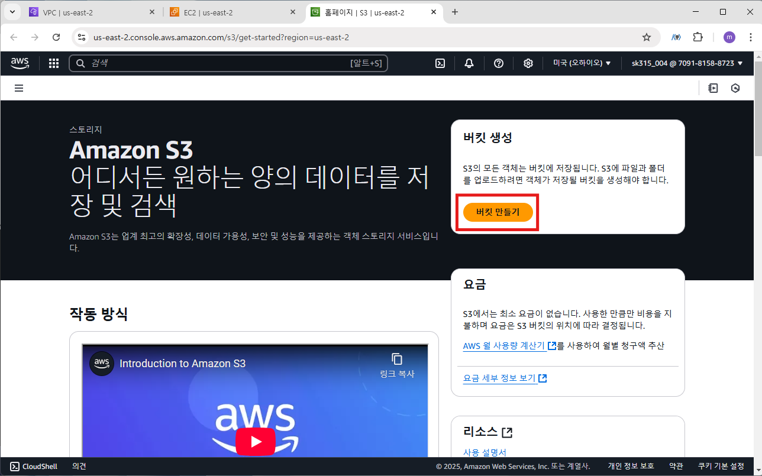This screenshot has height=476, width=762.
Task: Click the 버킷 만들기 button
Action: pos(498,212)
